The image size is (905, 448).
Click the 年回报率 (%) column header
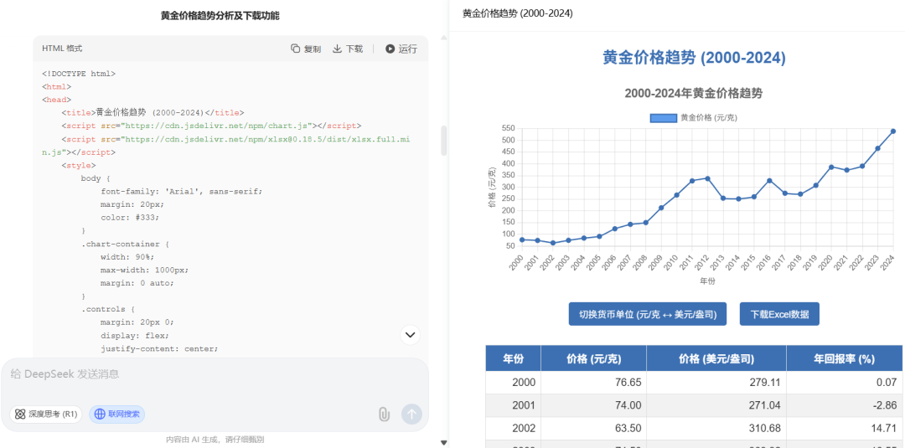coord(844,358)
